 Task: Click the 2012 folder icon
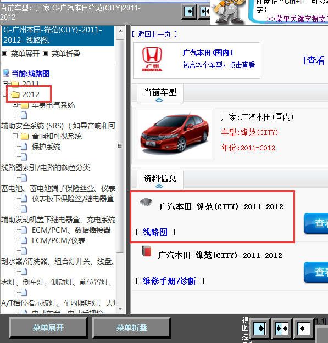[15, 94]
